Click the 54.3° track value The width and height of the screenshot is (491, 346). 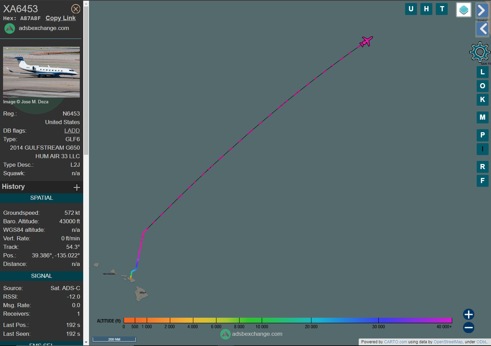point(73,247)
